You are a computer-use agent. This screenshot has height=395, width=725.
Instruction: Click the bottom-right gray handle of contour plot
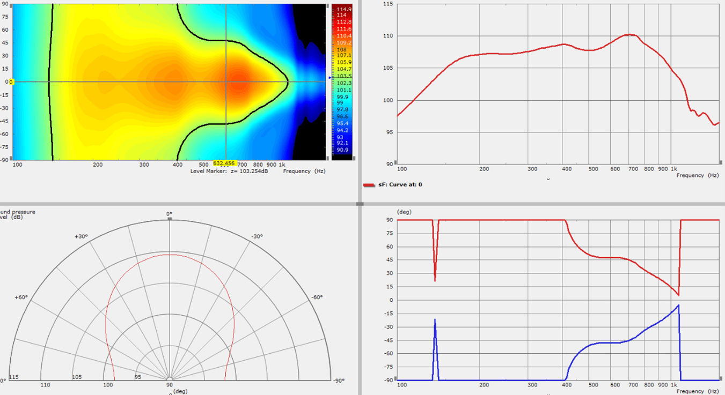pos(327,159)
